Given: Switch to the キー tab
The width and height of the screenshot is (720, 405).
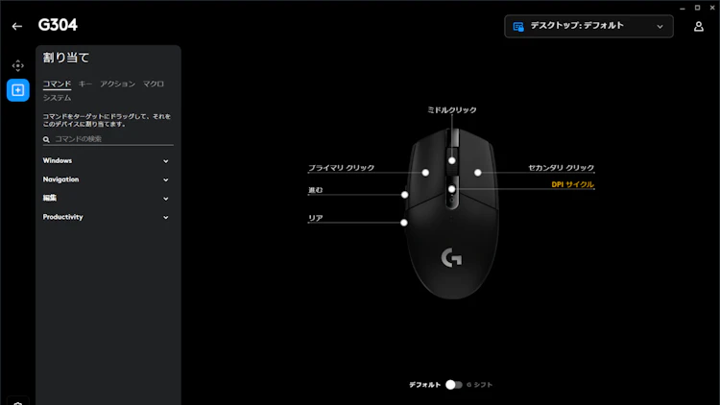Looking at the screenshot, I should (85, 83).
